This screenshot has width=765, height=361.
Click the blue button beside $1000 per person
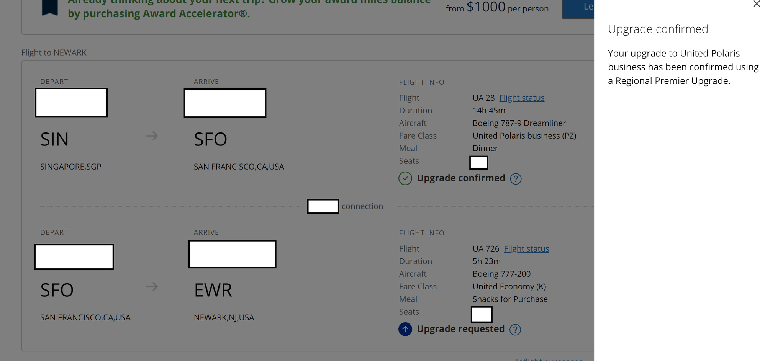(578, 8)
